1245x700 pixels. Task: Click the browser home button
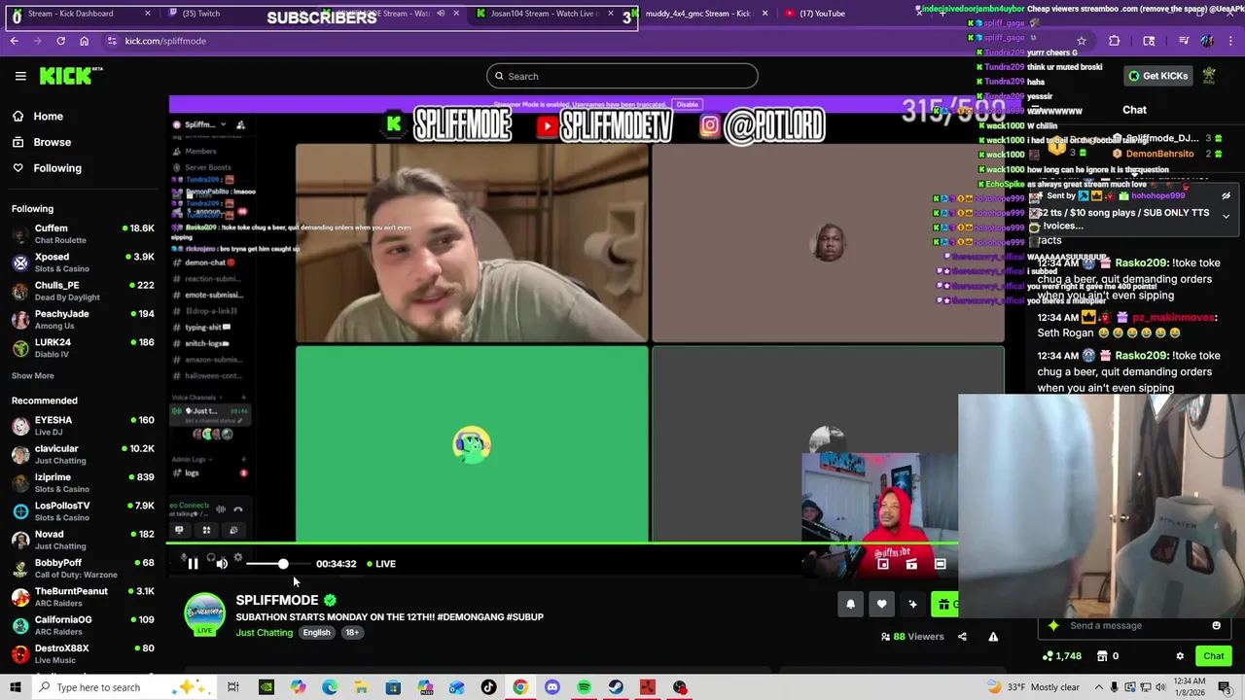click(84, 41)
